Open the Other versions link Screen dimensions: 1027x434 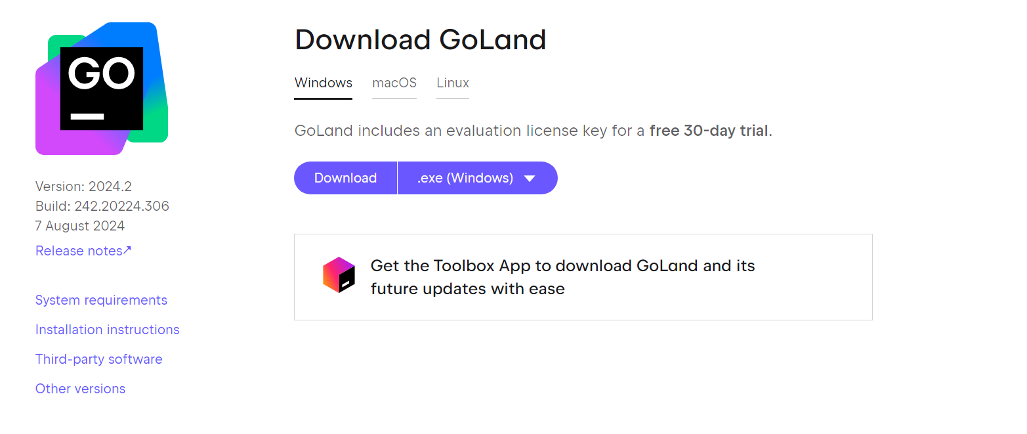click(x=81, y=389)
